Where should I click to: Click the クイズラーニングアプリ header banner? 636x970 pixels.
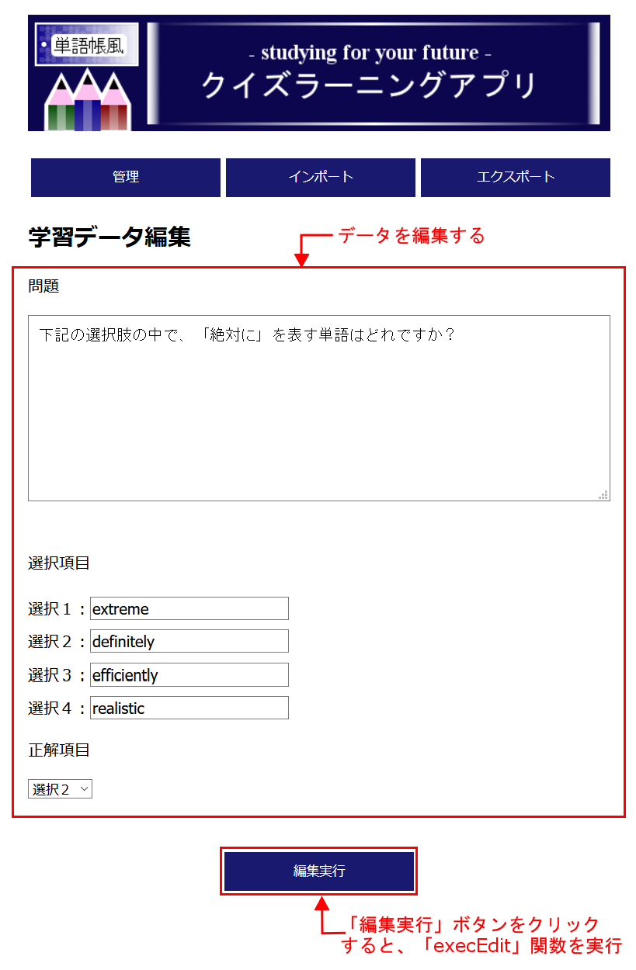coord(374,74)
